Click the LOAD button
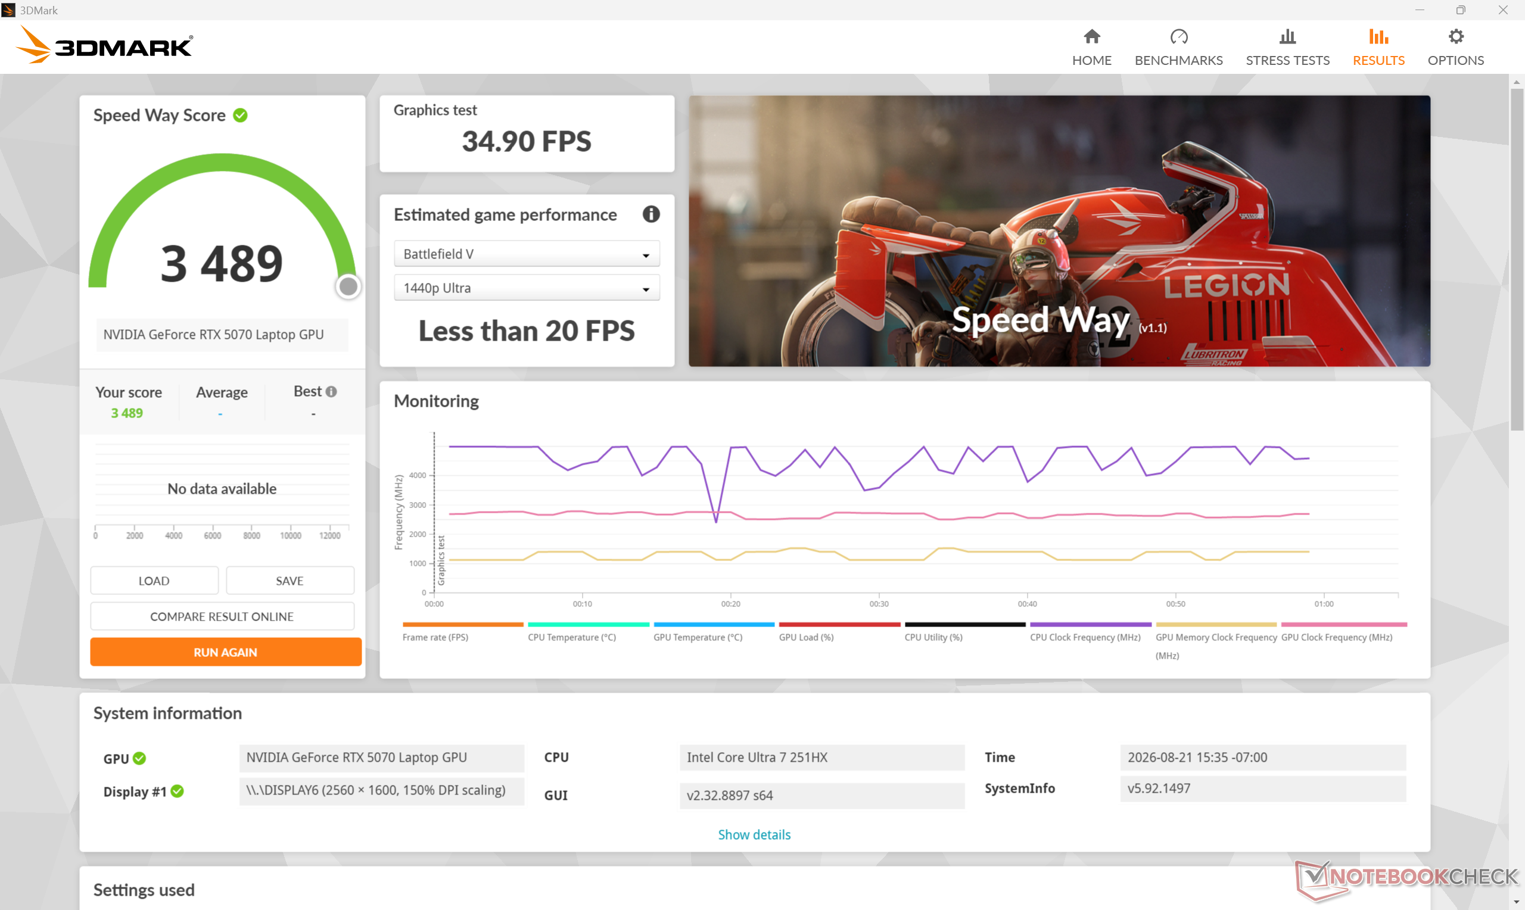 pos(154,580)
